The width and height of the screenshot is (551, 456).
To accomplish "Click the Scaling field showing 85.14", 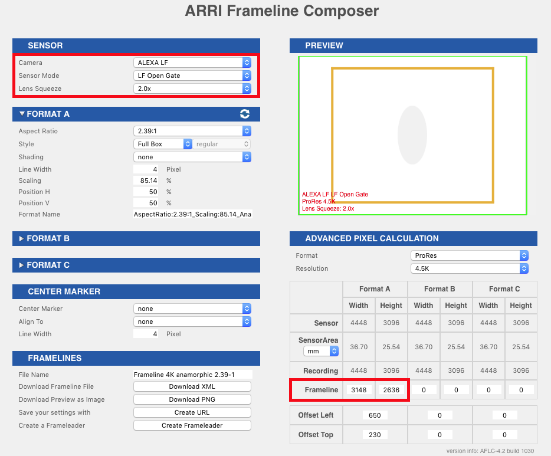I will pyautogui.click(x=146, y=181).
